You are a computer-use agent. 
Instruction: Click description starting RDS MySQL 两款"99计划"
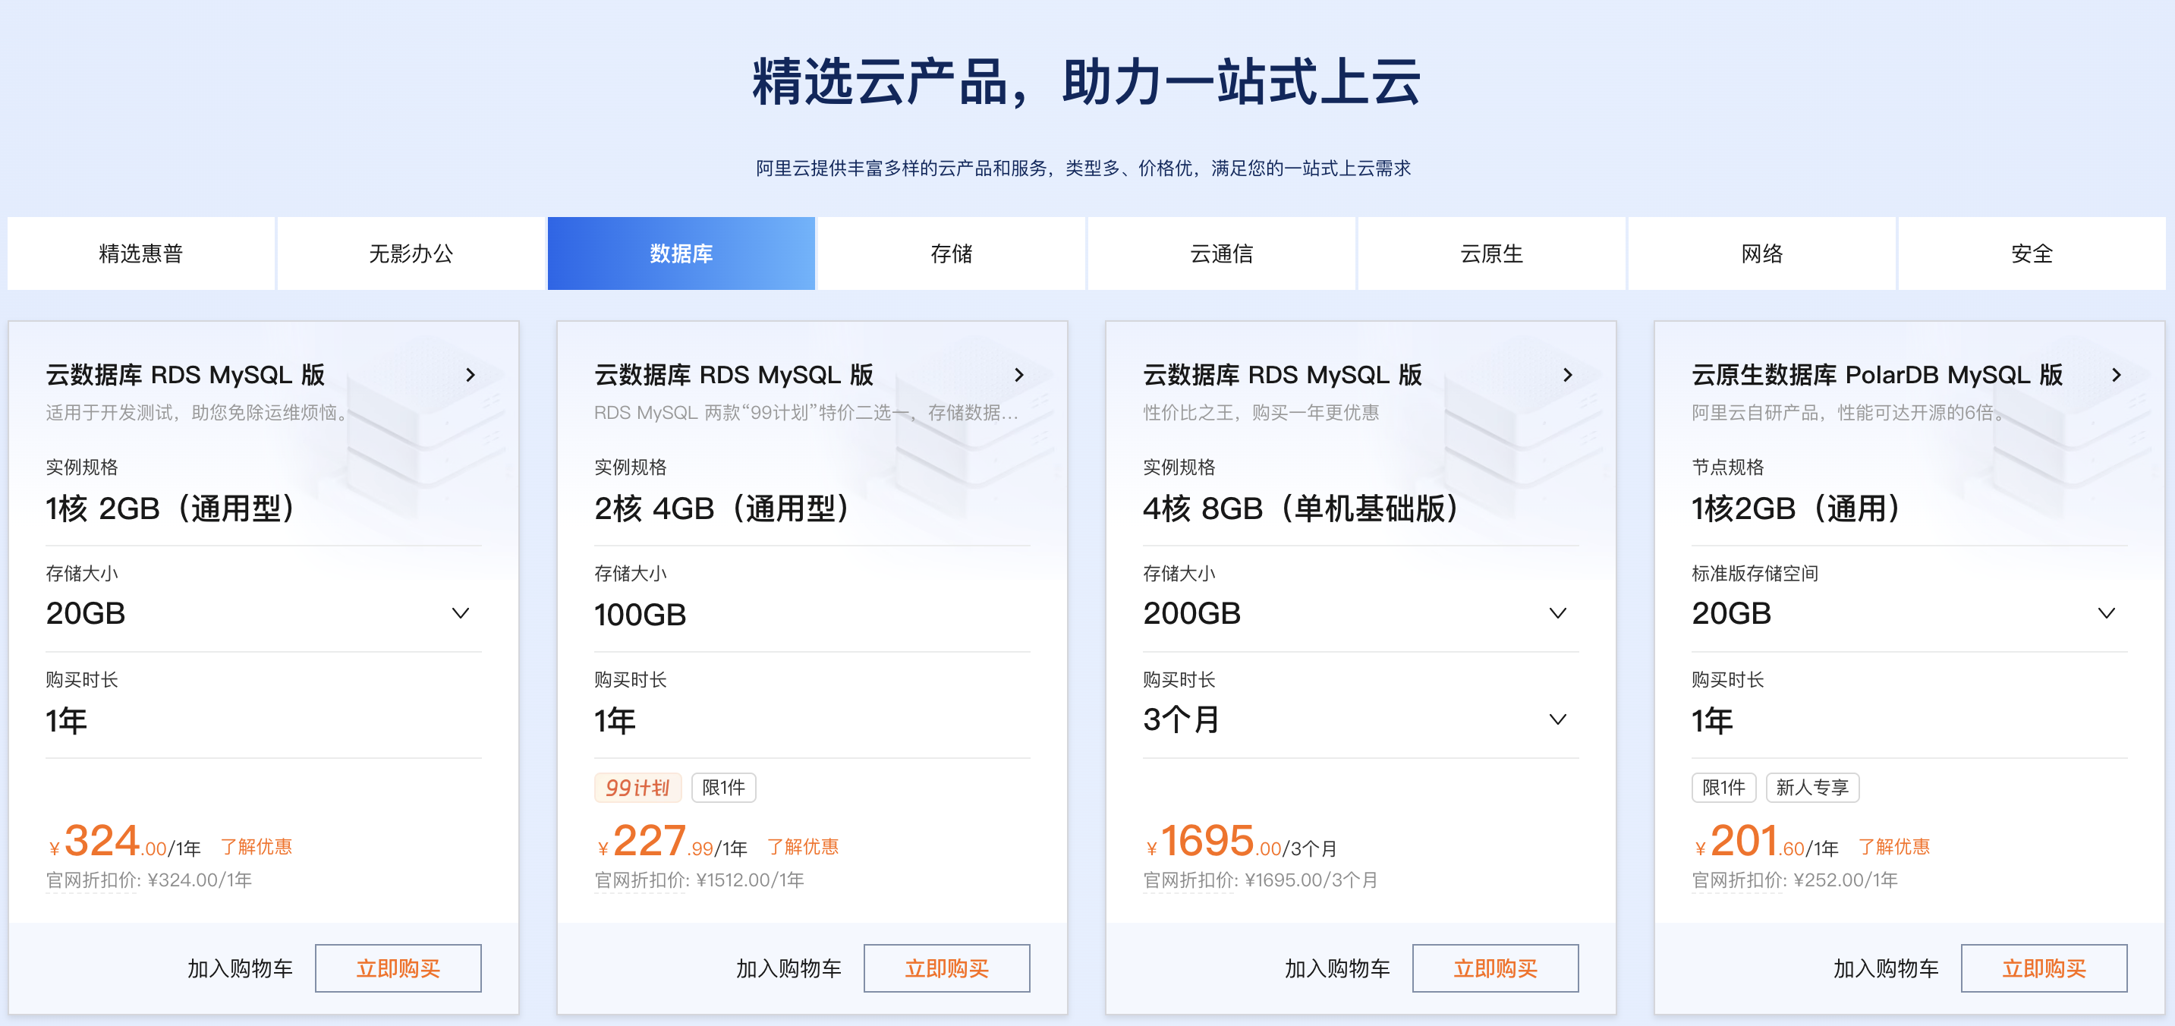(807, 413)
